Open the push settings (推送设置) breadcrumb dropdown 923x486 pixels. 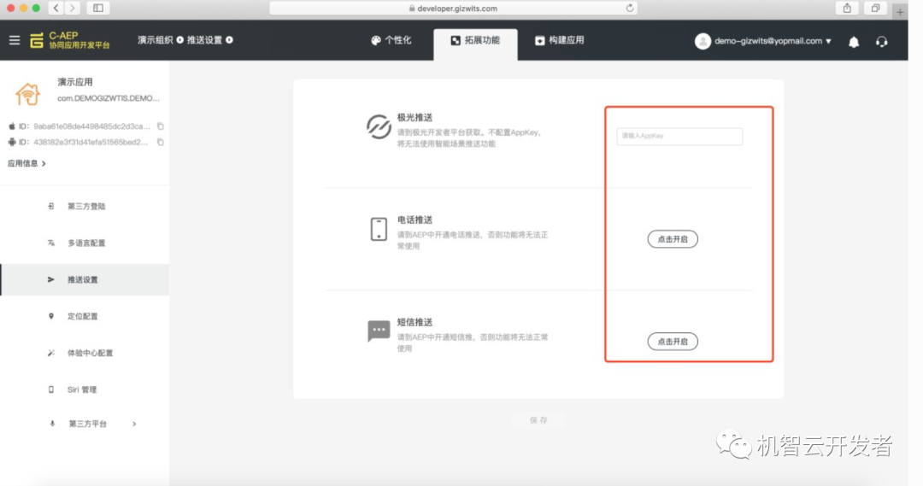click(209, 40)
